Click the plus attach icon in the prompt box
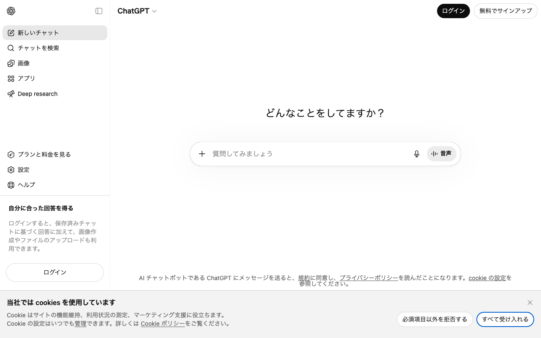Viewport: 541px width, 338px height. pos(202,154)
